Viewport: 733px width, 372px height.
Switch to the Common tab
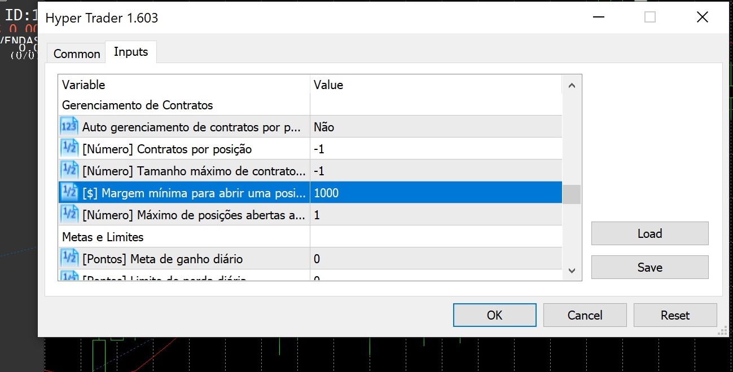coord(77,54)
